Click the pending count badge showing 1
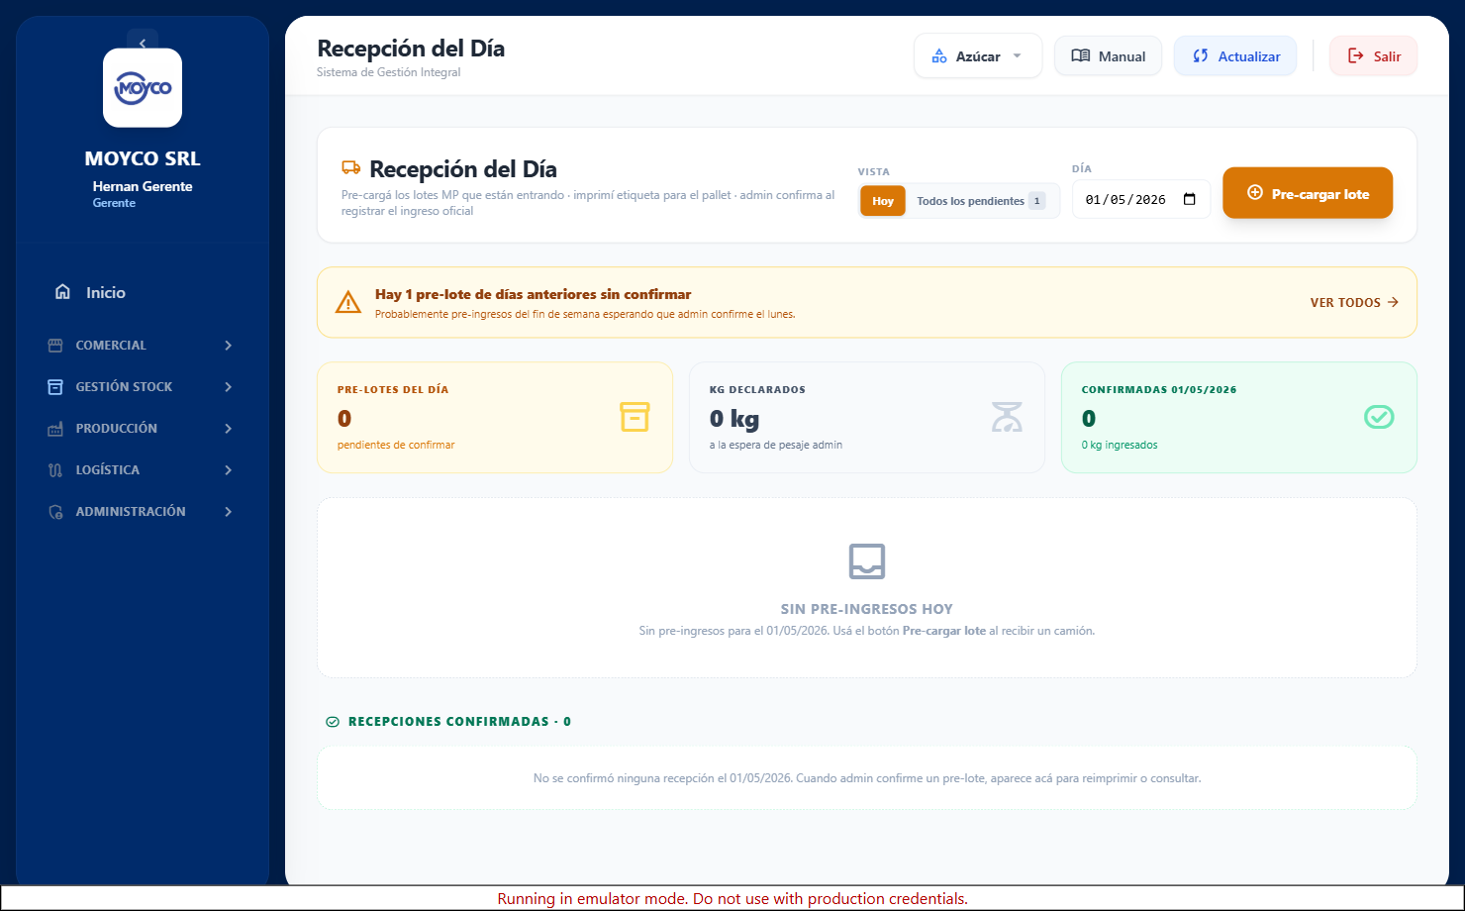 1036,201
